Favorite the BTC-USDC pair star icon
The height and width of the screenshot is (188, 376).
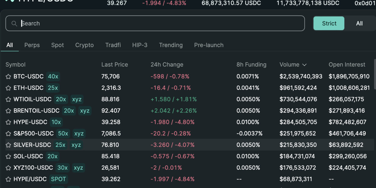coord(8,76)
